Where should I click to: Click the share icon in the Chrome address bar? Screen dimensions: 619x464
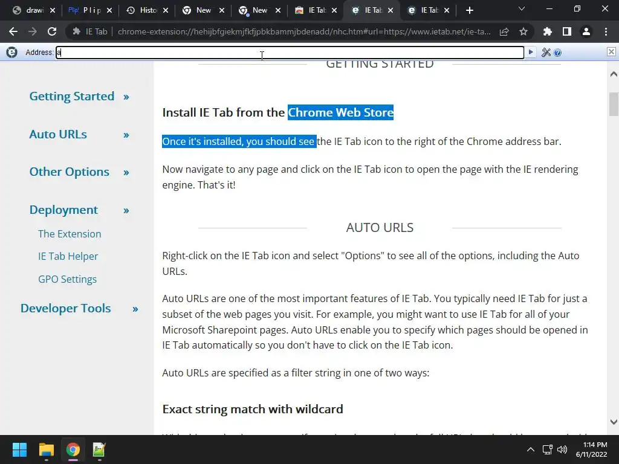pos(504,31)
